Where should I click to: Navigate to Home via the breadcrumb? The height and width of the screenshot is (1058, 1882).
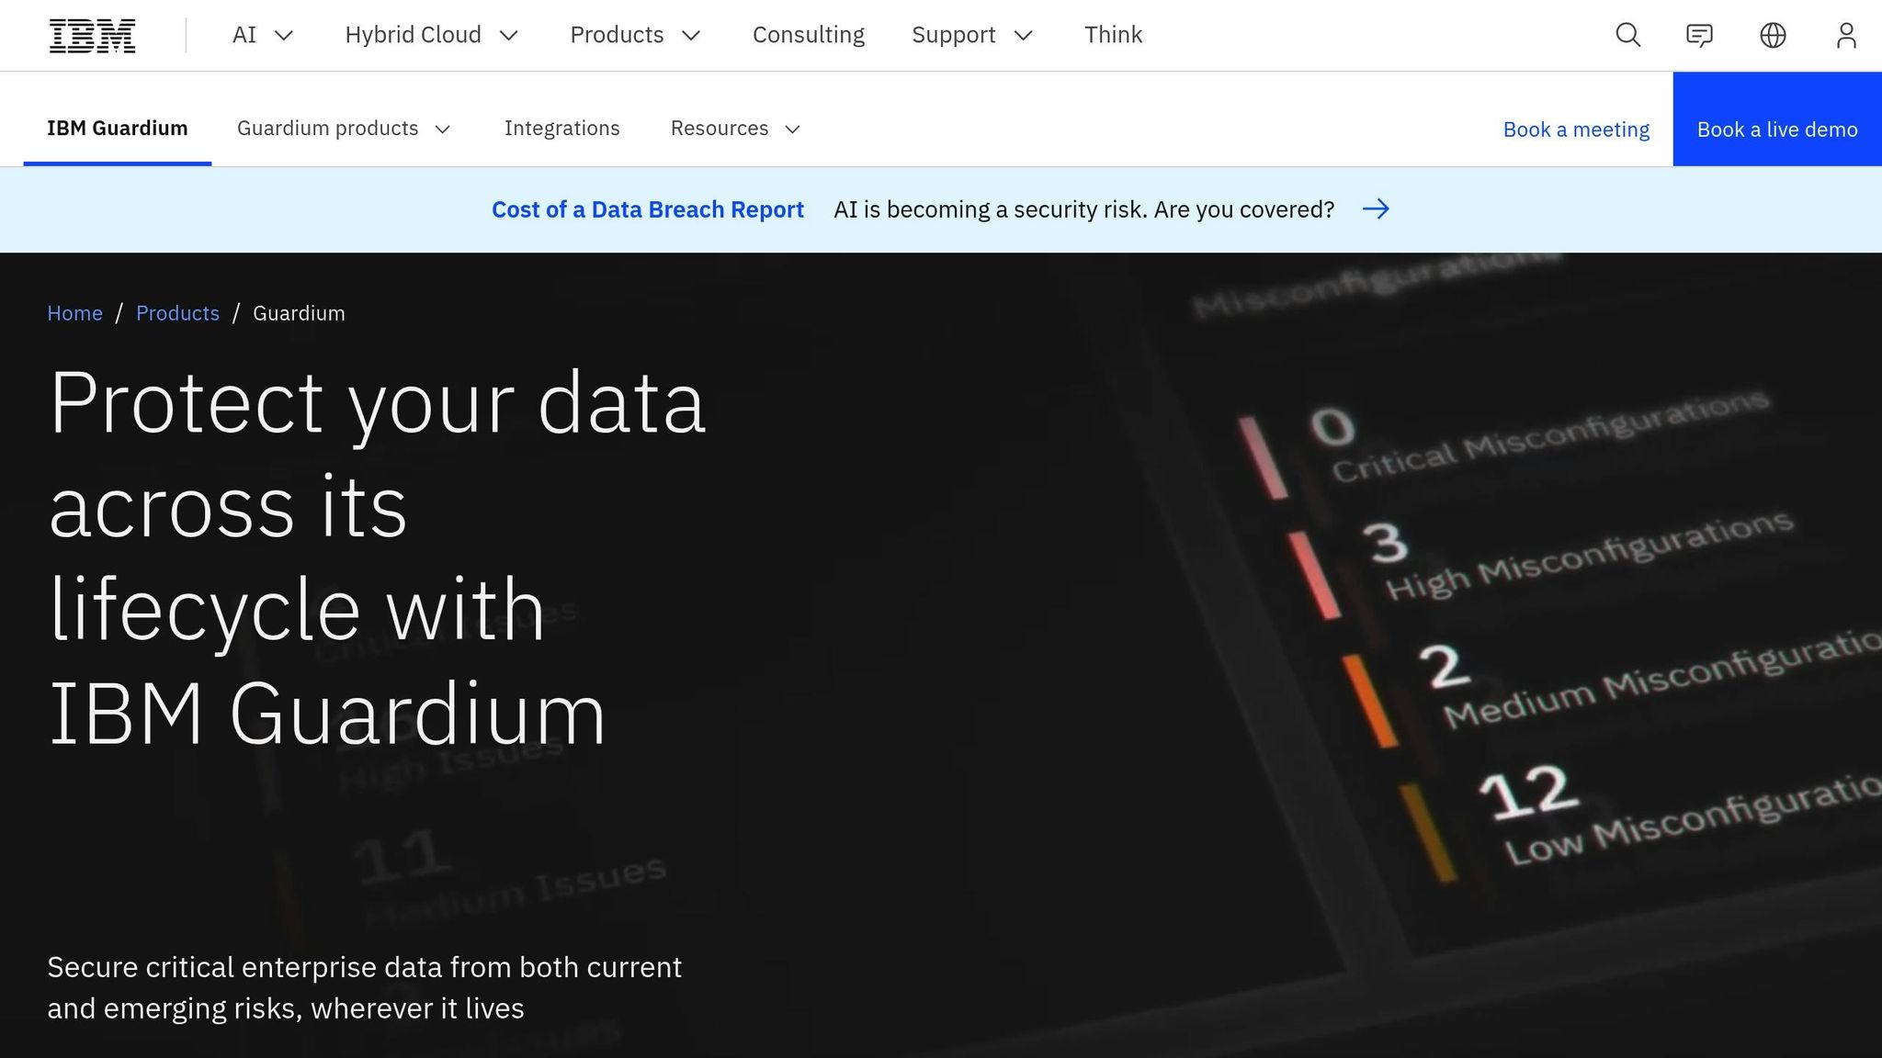click(74, 313)
